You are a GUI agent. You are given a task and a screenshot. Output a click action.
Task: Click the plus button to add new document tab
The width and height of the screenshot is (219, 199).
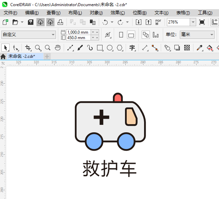pyautogui.click(x=47, y=56)
